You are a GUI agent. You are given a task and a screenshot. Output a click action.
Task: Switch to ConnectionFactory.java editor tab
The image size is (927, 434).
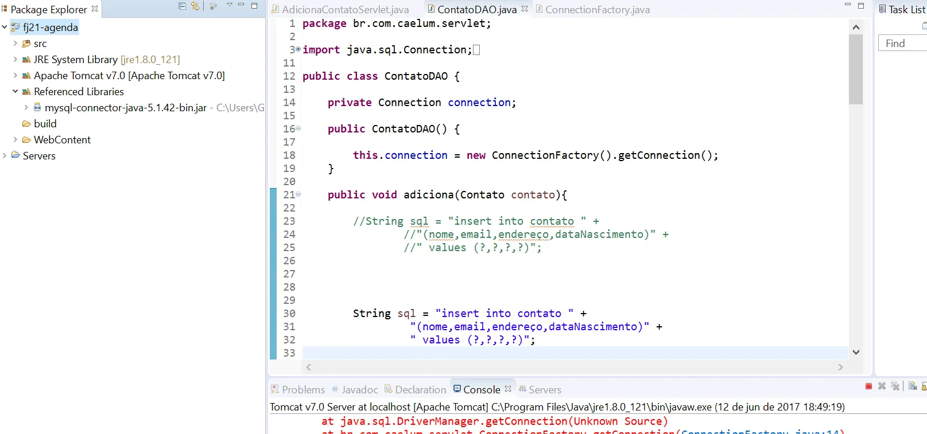592,9
